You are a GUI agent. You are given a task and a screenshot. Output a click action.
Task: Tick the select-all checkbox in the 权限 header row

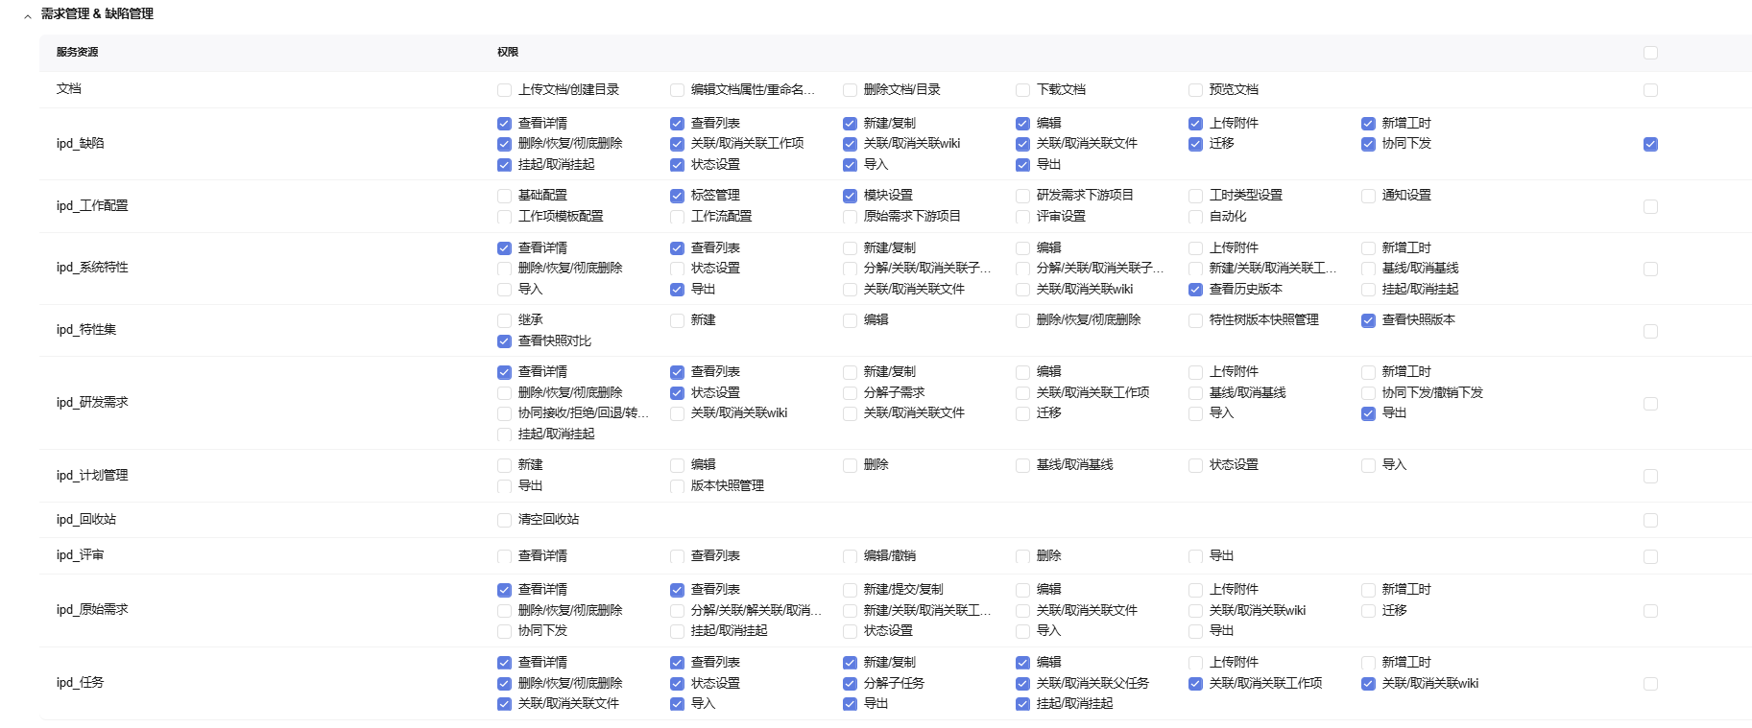pyautogui.click(x=1650, y=53)
